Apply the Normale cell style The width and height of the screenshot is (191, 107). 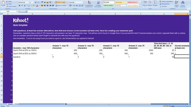(x=109, y=2)
